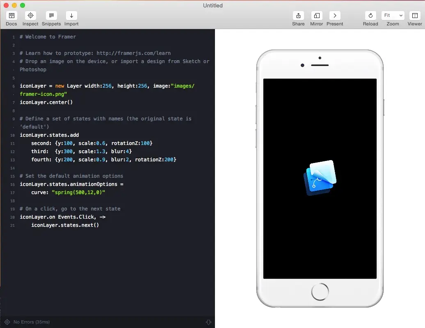Click the green fullscreen button
Viewport: 425px width, 328px height.
coord(23,5)
